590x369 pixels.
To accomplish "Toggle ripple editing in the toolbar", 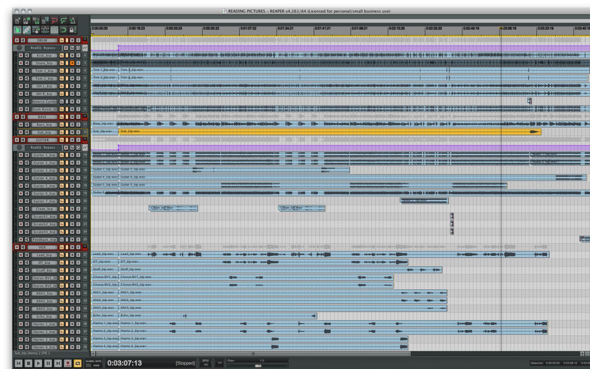I will pos(36,30).
